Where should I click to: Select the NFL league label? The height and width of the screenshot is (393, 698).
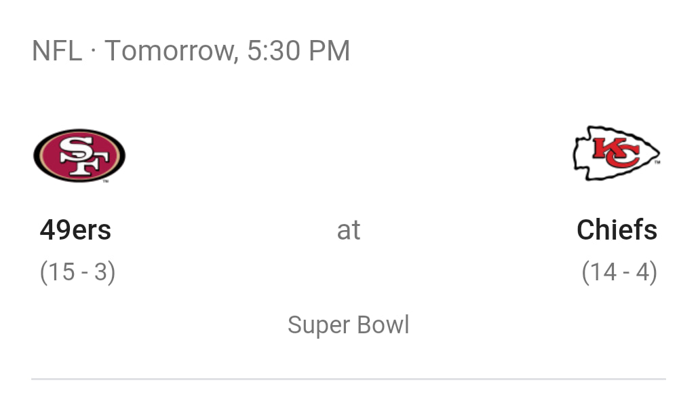(57, 50)
